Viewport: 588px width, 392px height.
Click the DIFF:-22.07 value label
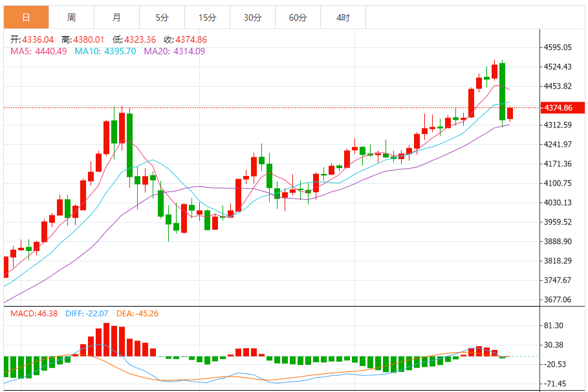[x=88, y=314]
